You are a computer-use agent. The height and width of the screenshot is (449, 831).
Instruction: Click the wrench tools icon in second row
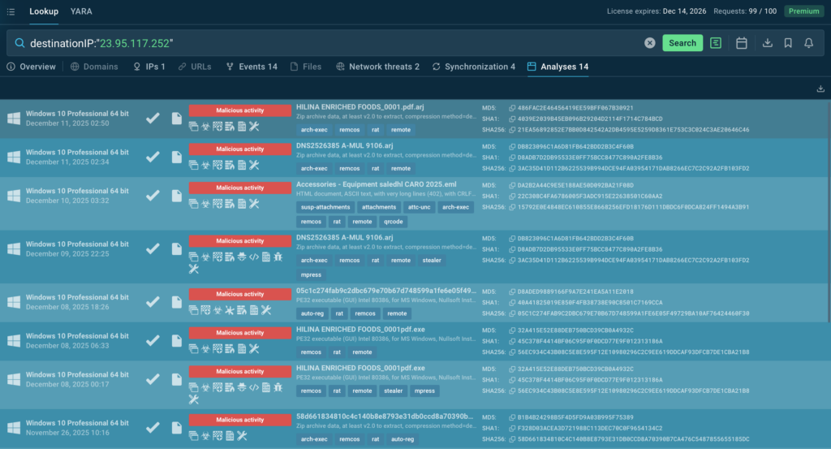[x=253, y=165]
